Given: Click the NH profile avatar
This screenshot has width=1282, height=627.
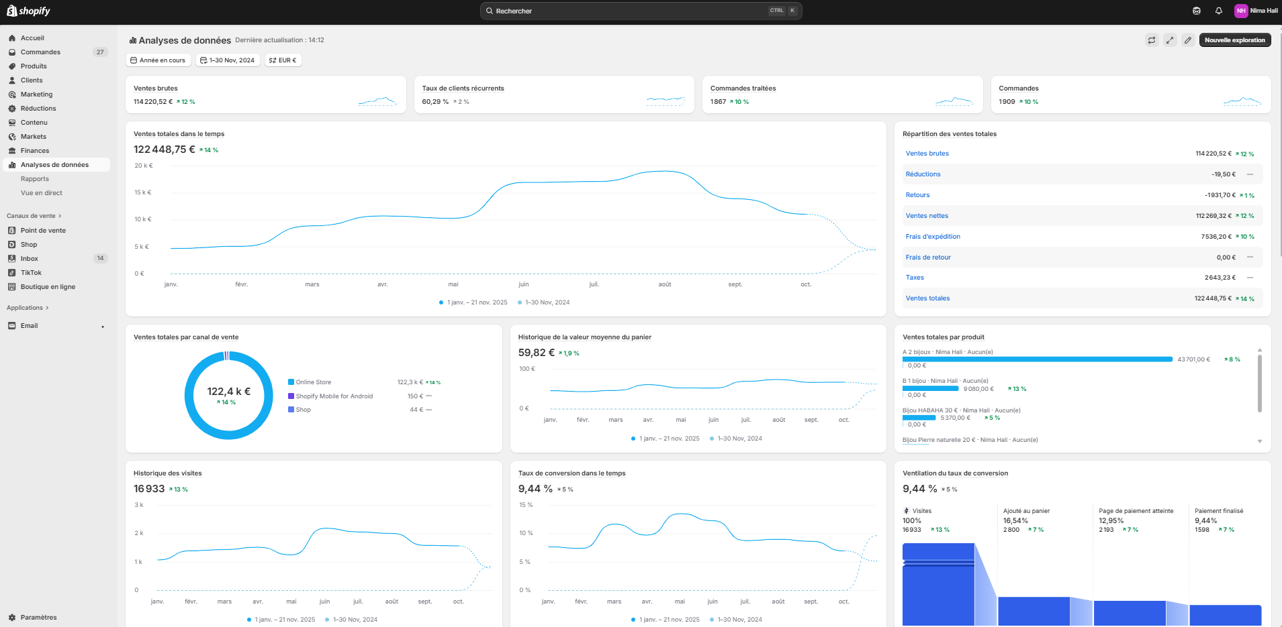Looking at the screenshot, I should click(1241, 11).
